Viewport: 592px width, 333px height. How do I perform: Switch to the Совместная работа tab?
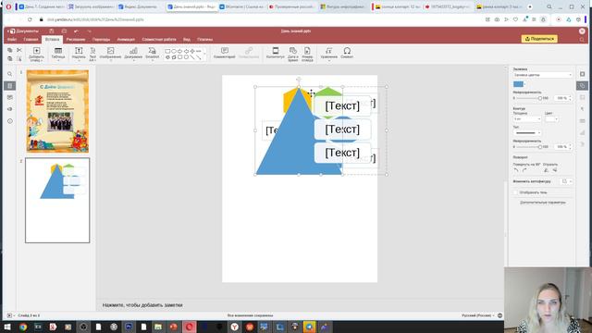[x=159, y=39]
